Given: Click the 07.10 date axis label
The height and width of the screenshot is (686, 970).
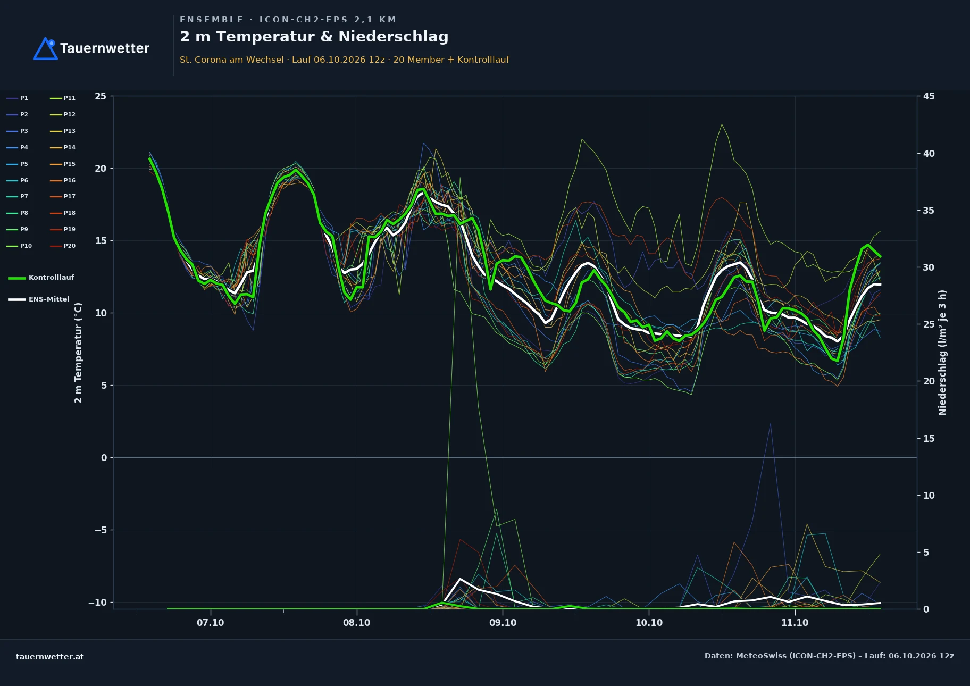Looking at the screenshot, I should [x=211, y=623].
